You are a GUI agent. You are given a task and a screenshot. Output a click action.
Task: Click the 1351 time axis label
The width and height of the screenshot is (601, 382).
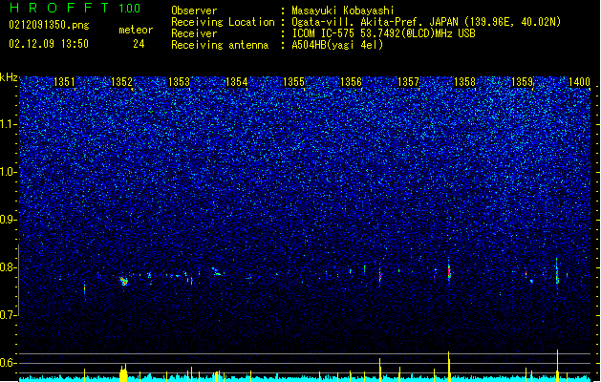click(64, 82)
